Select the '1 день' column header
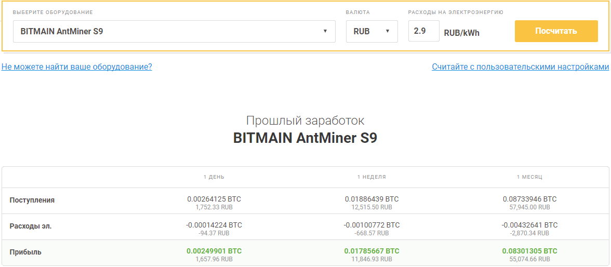The image size is (611, 267). tap(214, 177)
